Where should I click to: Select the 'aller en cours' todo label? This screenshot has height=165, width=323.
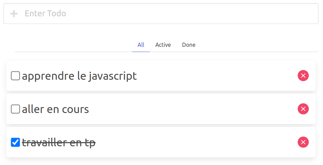point(55,110)
